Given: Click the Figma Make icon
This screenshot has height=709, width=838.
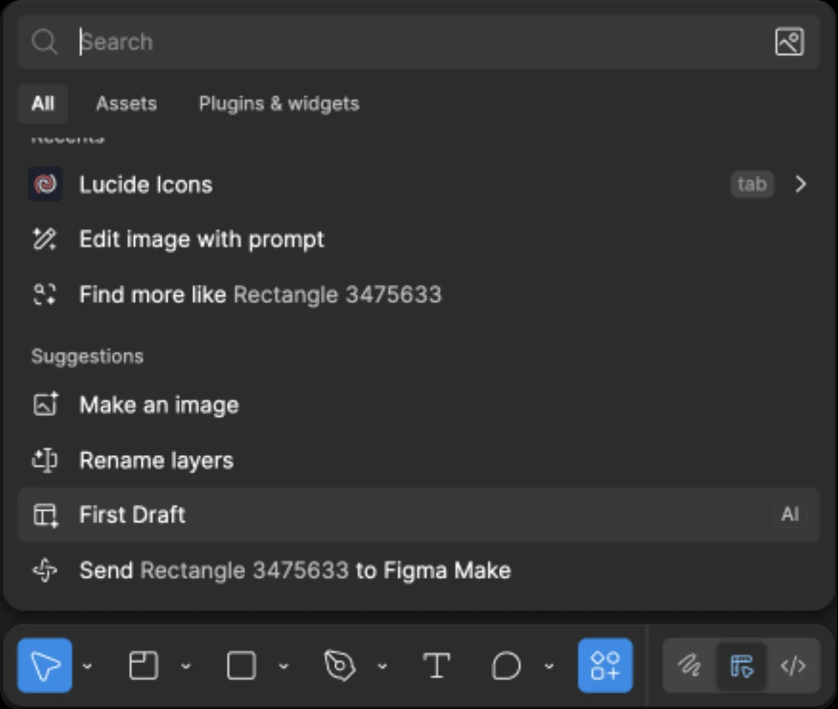Looking at the screenshot, I should click(x=45, y=570).
